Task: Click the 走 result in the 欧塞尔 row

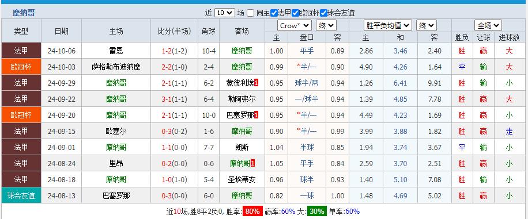Action: (509, 131)
